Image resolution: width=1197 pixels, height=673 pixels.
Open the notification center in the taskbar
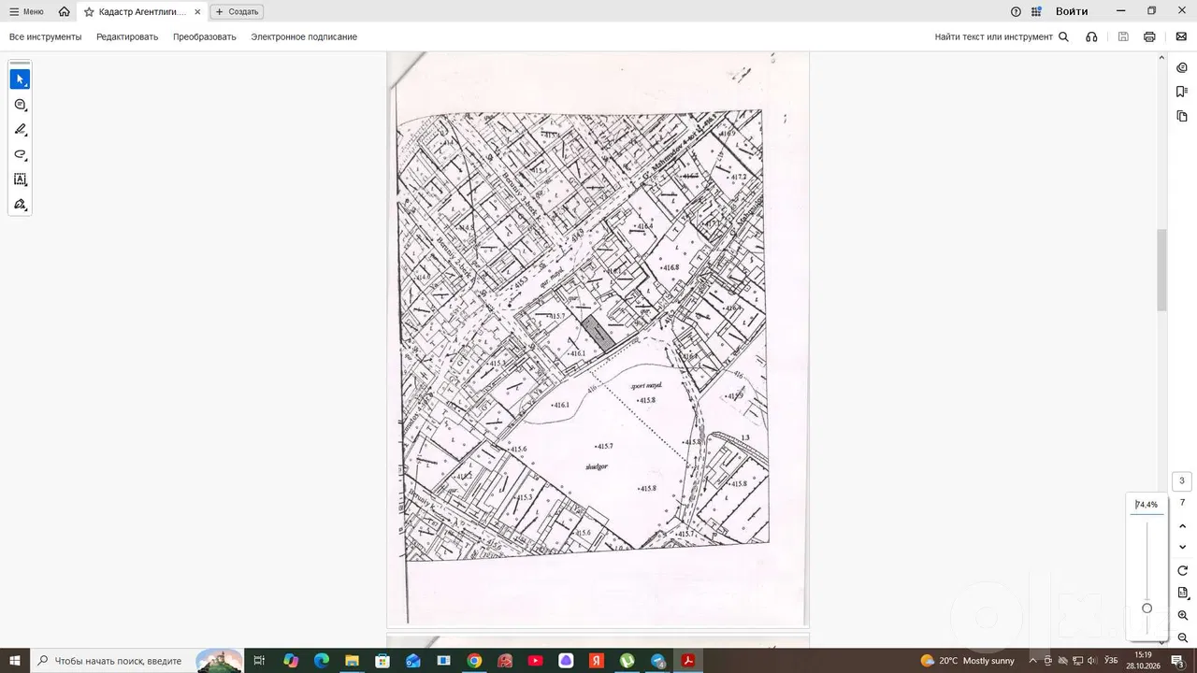click(x=1177, y=661)
